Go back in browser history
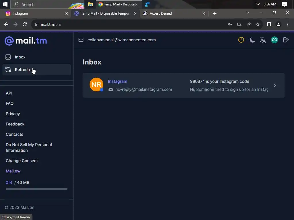The width and height of the screenshot is (294, 220). pyautogui.click(x=6, y=24)
